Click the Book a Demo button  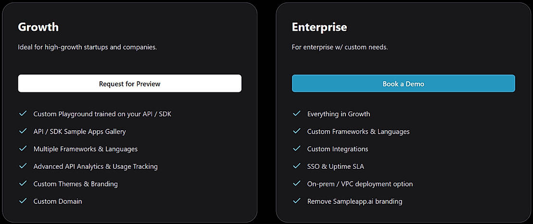click(404, 83)
